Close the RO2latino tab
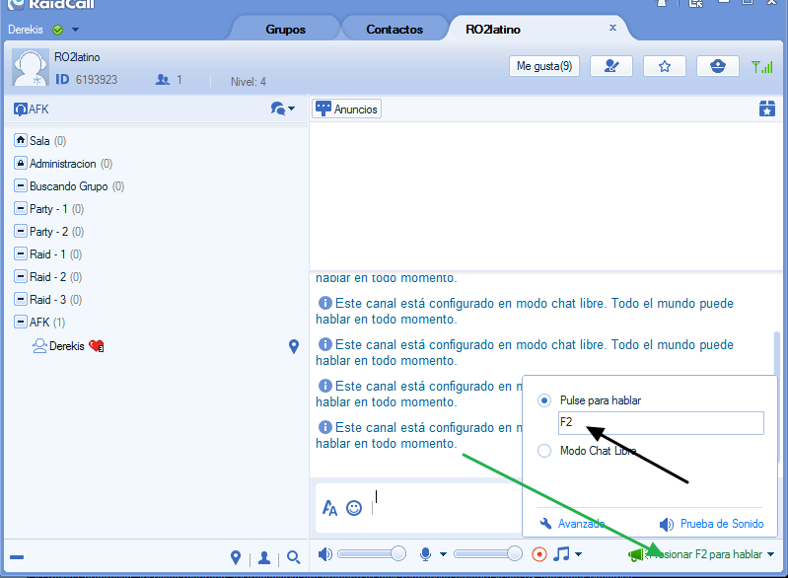Screen dimensions: 788x578 click(612, 28)
